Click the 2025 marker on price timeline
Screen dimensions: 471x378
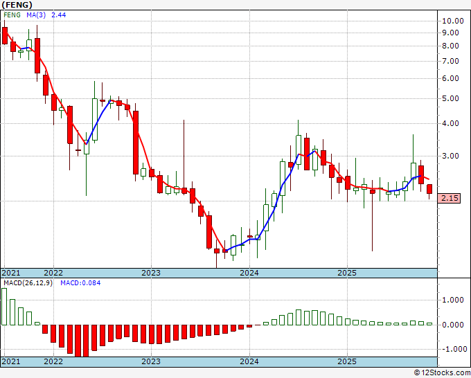point(347,273)
